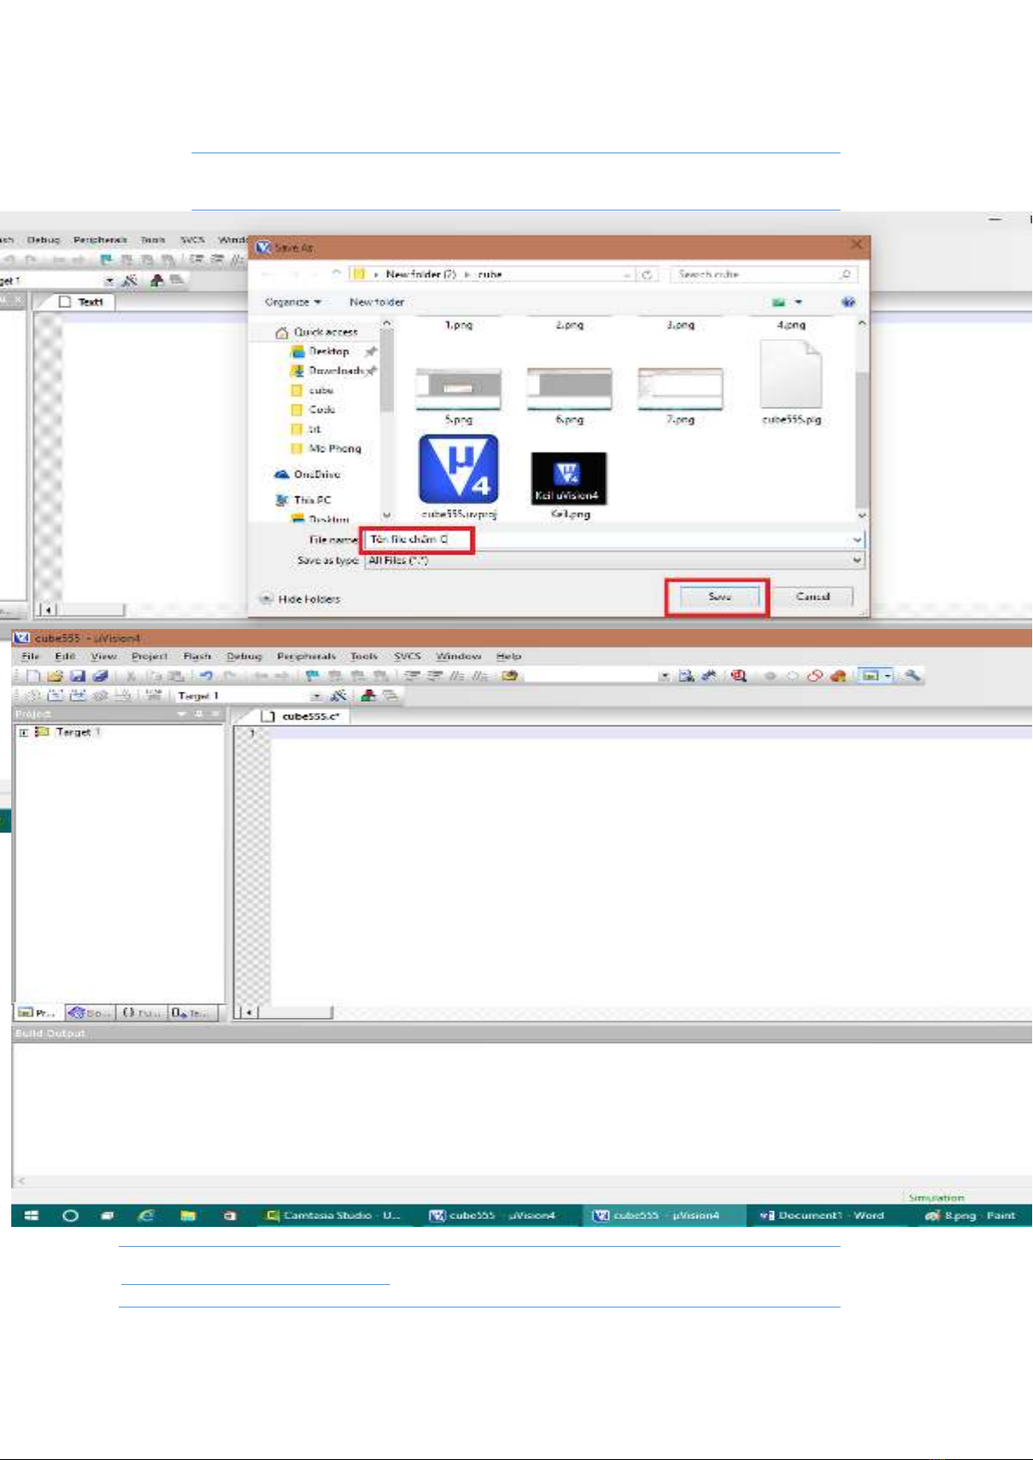Viewport: 1033px width, 1460px height.
Task: Select This PC in Save As navigation pane
Action: point(303,500)
